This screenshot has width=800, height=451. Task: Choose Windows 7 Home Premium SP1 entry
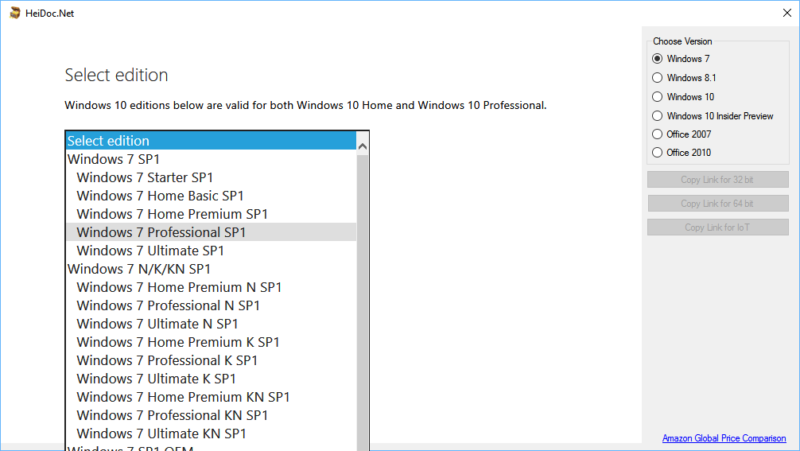(x=212, y=214)
